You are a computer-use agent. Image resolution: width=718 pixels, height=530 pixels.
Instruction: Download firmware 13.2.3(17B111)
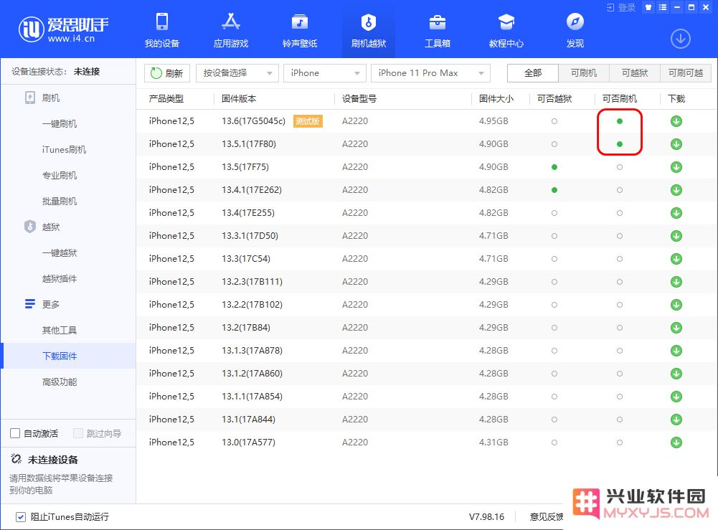pos(676,281)
